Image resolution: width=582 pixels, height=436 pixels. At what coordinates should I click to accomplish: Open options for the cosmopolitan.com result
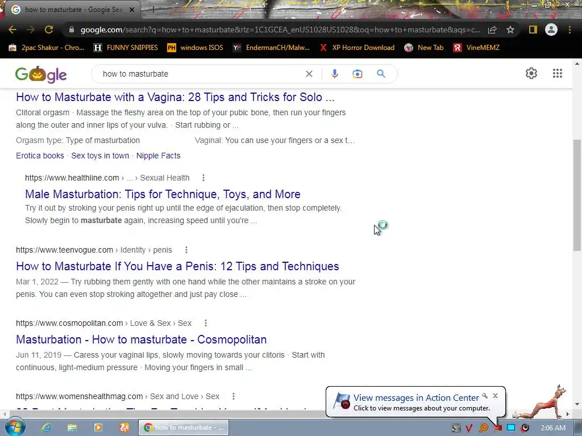tap(205, 323)
